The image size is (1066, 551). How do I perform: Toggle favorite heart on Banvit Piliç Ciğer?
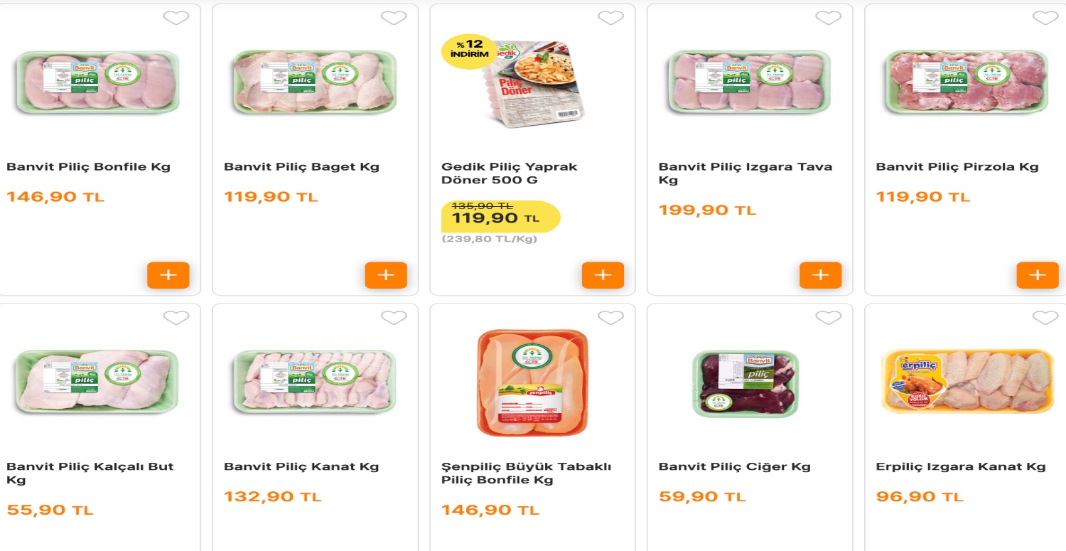click(828, 318)
